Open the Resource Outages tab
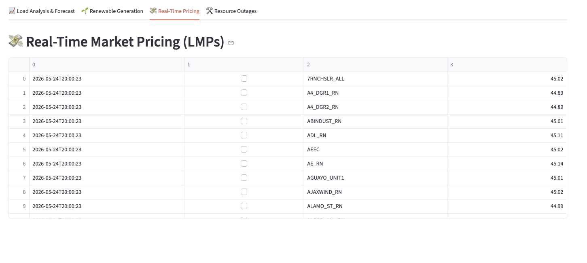The image size is (587, 263). click(231, 11)
